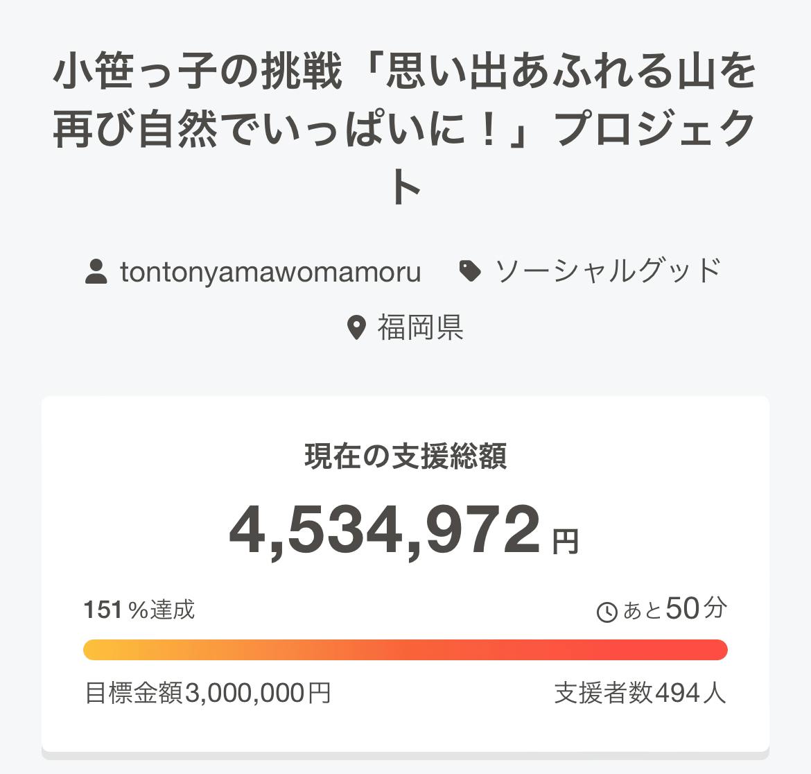Click the project title 小笹っ子の挑戦 heading
811x774 pixels.
405,73
